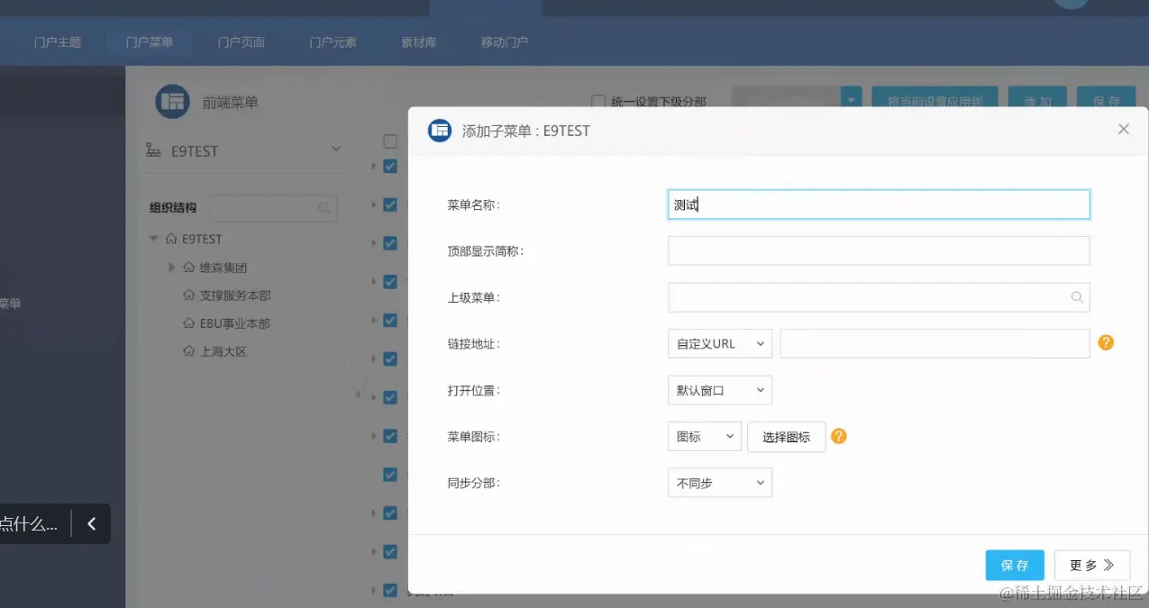
Task: Open the 默认窗口 open position dropdown
Action: coord(720,390)
